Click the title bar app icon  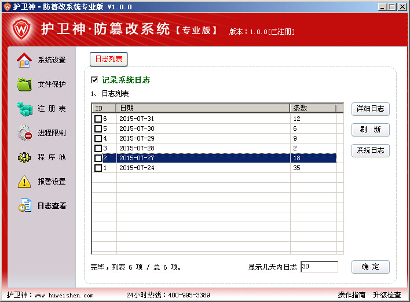click(x=7, y=6)
